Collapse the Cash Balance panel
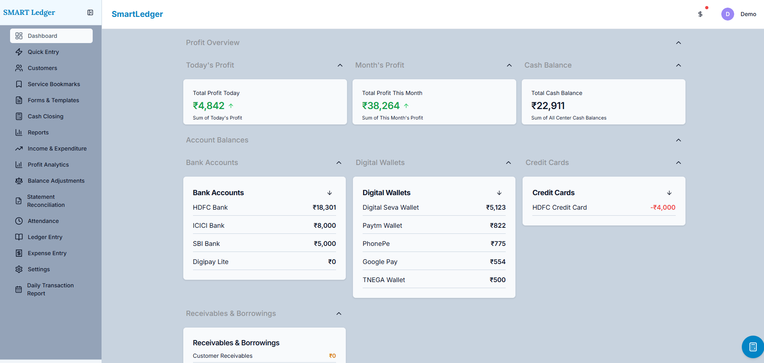 pos(679,65)
